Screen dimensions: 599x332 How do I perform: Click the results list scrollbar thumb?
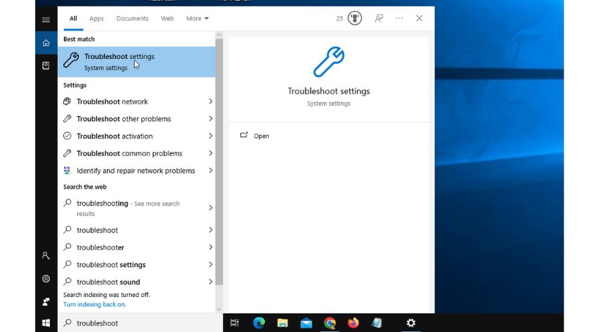[x=219, y=162]
